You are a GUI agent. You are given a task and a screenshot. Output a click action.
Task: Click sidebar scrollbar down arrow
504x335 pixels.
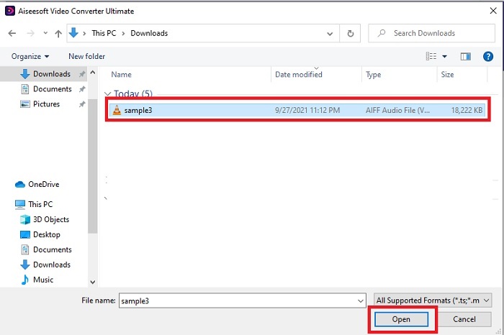(x=93, y=283)
